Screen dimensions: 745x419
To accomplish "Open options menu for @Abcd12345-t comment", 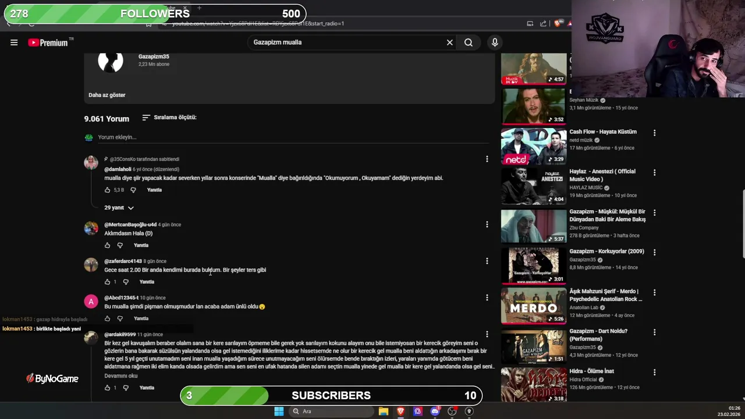I will point(487,298).
